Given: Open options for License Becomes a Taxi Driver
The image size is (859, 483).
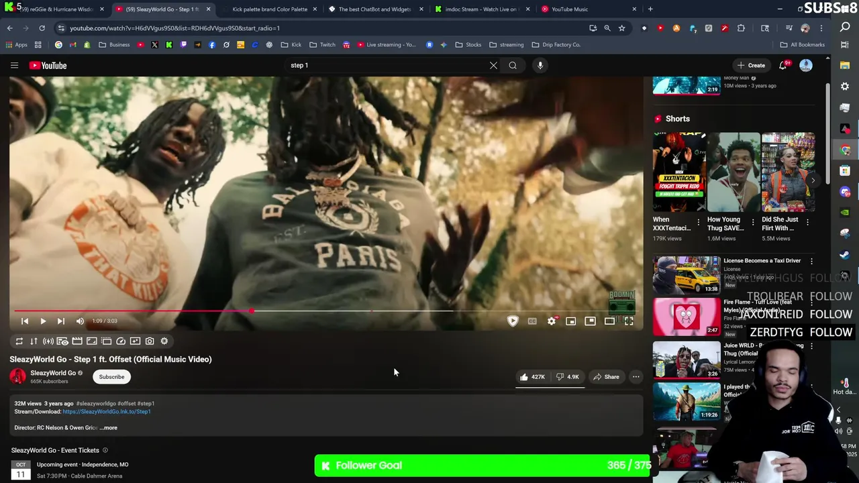Looking at the screenshot, I should click(811, 261).
